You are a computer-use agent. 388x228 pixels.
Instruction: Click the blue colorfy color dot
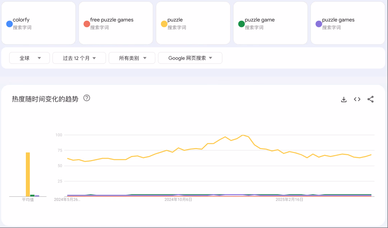pos(9,24)
